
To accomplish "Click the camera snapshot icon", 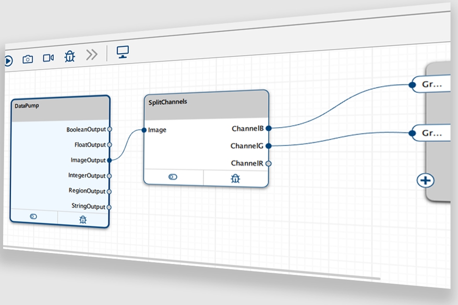I will tap(28, 59).
